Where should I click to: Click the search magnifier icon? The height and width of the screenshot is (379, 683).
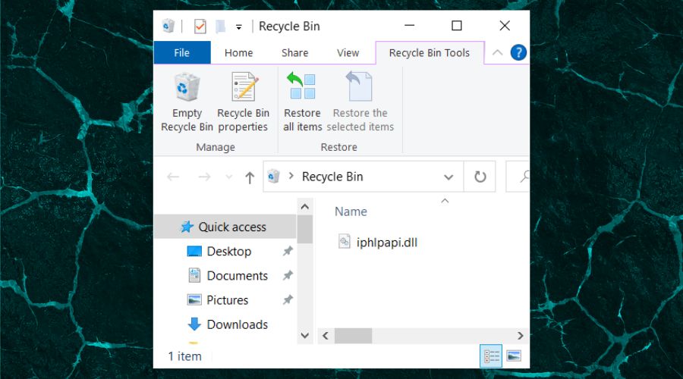pos(524,176)
